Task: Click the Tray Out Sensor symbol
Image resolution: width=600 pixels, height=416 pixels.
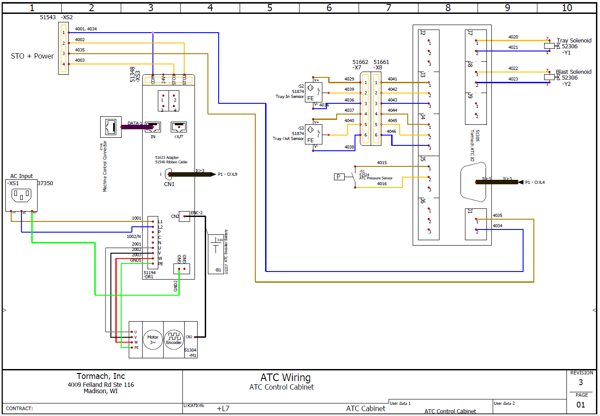Action: [313, 134]
